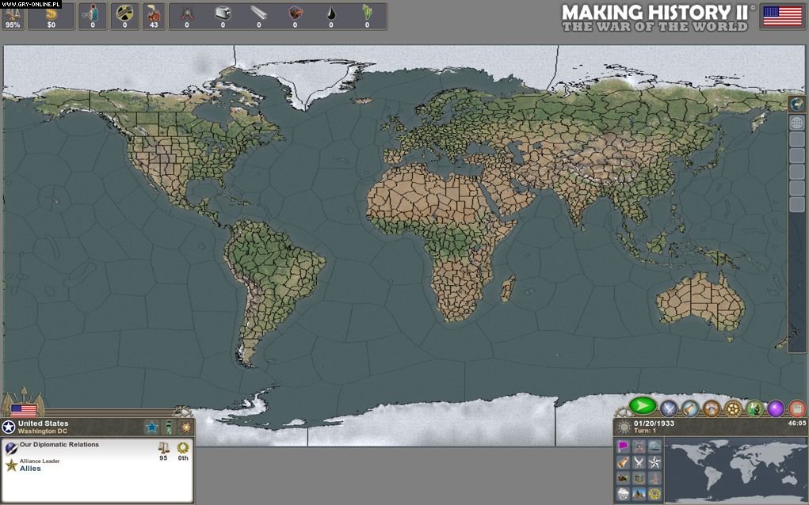Toggle the mountain terrain map filter
The height and width of the screenshot is (505, 809).
click(x=639, y=494)
